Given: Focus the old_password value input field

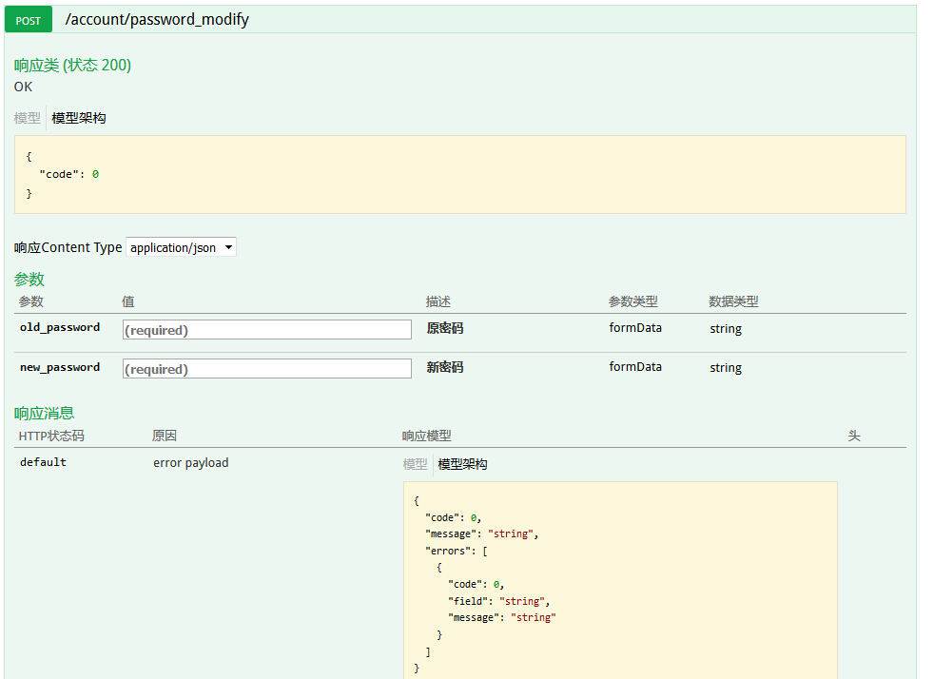Looking at the screenshot, I should [x=266, y=329].
